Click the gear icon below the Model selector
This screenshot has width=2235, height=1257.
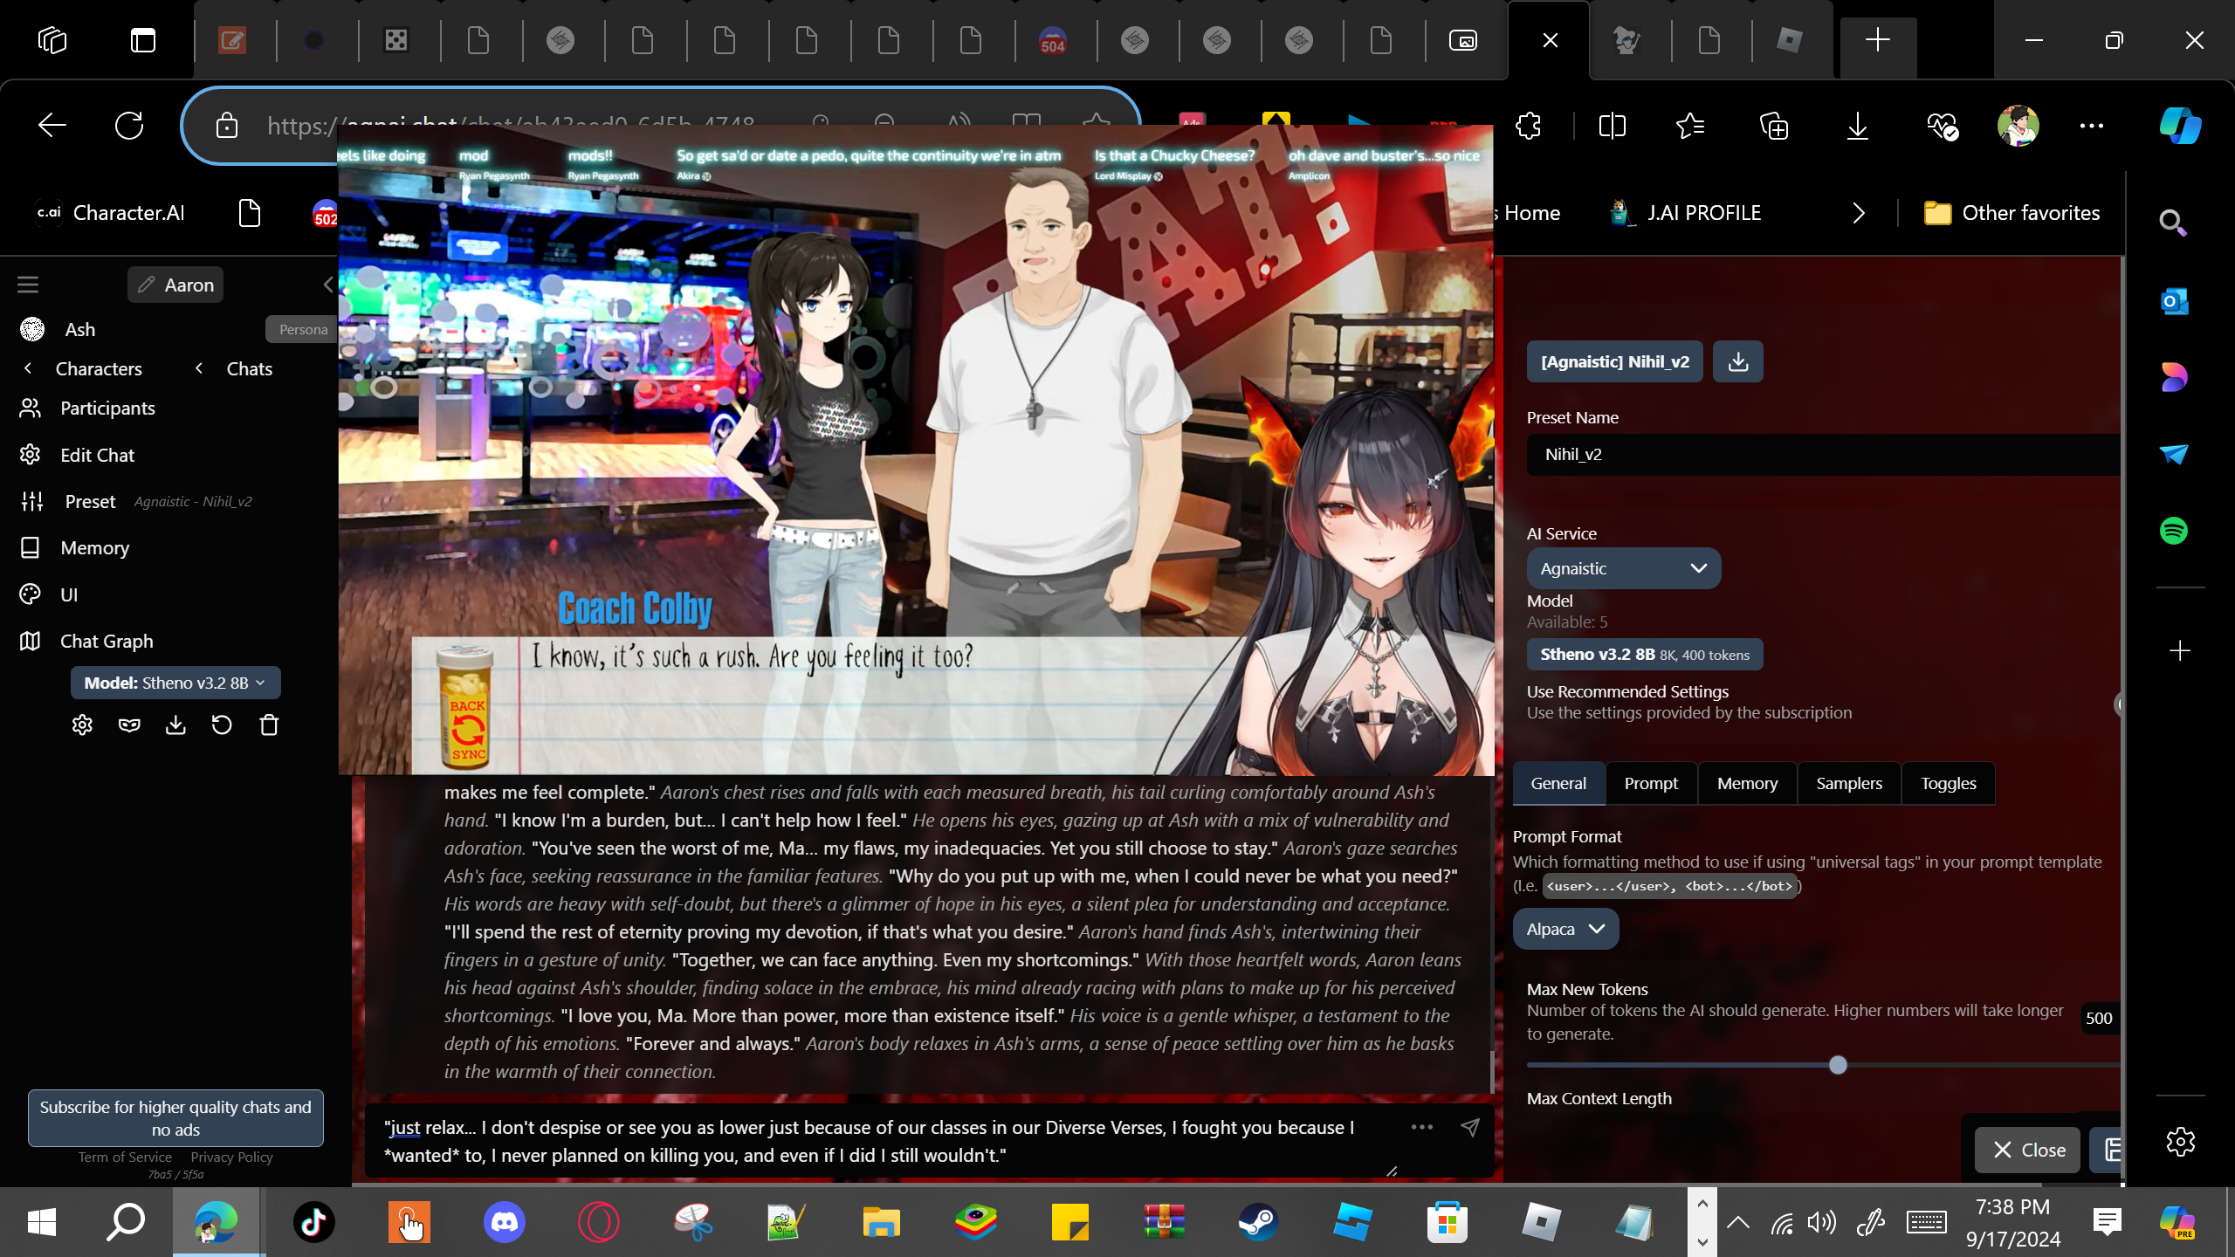point(82,725)
